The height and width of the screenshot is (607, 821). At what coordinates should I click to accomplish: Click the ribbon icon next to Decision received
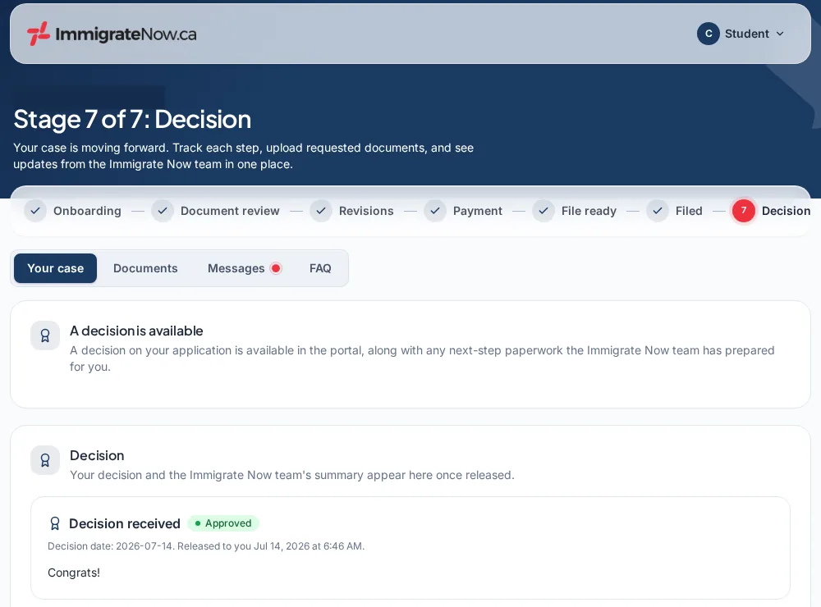[x=55, y=523]
